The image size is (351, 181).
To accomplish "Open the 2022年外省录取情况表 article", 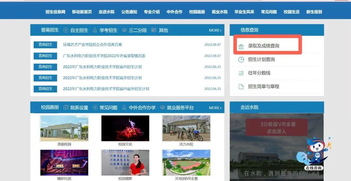I will [x=104, y=56].
